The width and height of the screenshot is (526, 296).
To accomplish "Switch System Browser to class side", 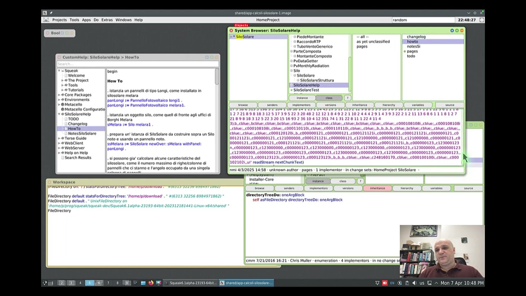I will click(329, 98).
